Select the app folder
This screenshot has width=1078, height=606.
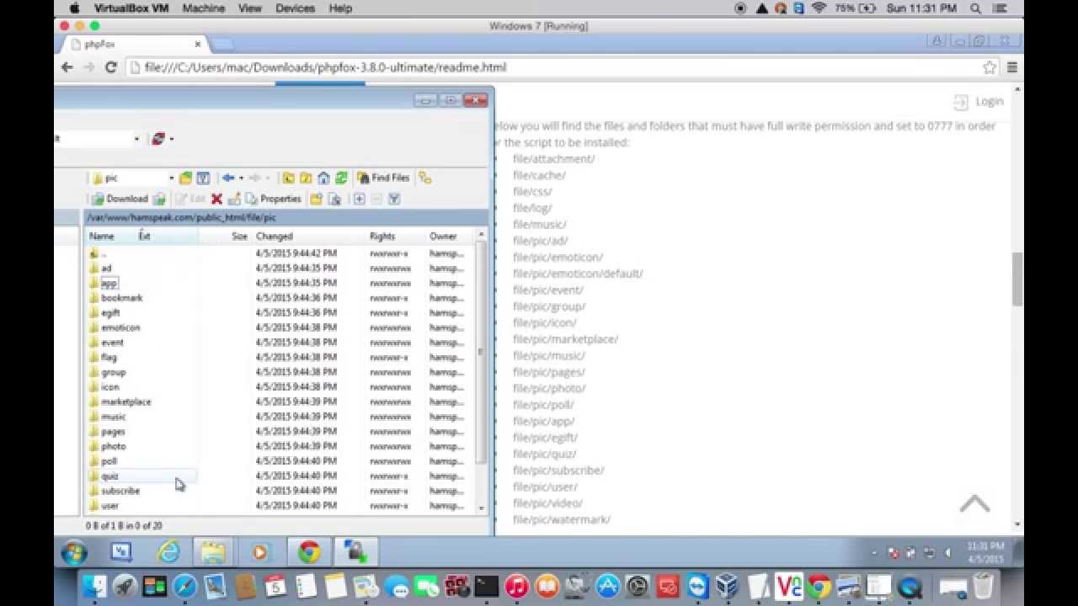pos(109,283)
